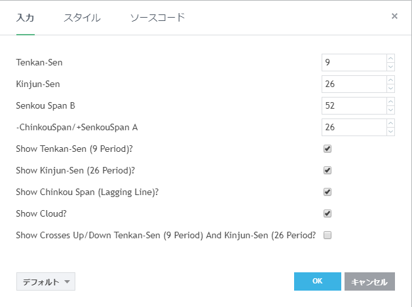Decrease the Kinjun-Sen value with down arrow
The width and height of the screenshot is (412, 307).
391,88
